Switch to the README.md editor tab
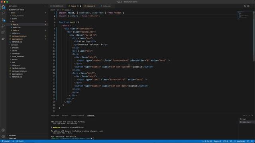The height and width of the screenshot is (143, 255). click(57, 6)
